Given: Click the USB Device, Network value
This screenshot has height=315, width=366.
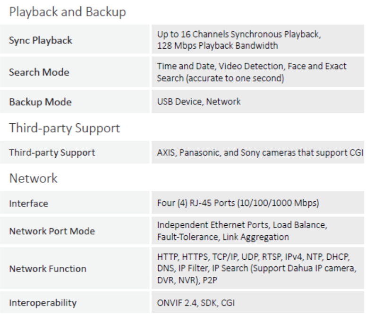Looking at the screenshot, I should click(x=199, y=102).
